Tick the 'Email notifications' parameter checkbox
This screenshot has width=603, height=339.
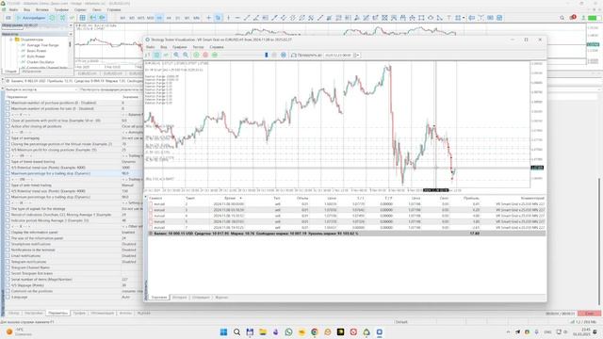pos(8,255)
